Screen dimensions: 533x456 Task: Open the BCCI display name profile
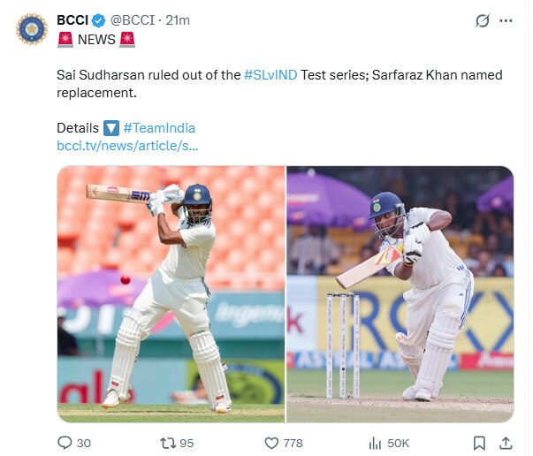click(72, 20)
